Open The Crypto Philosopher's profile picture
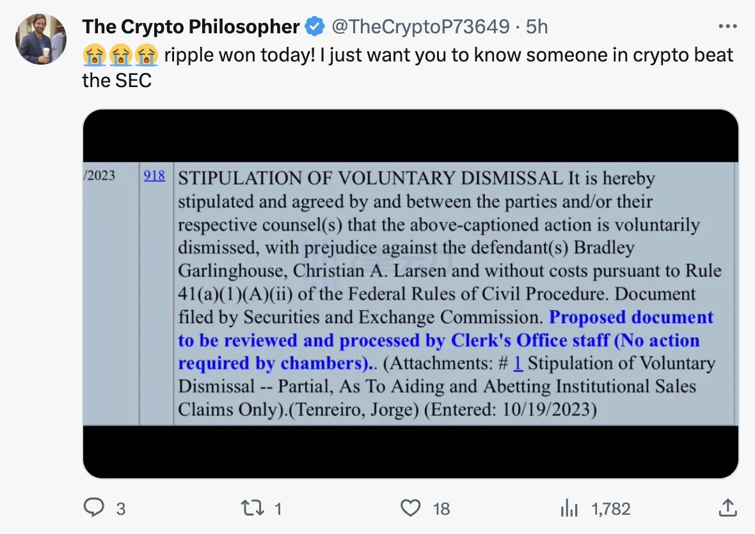 [x=41, y=39]
